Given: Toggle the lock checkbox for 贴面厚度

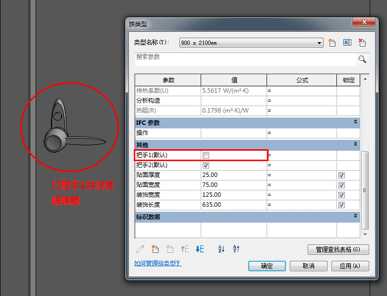Looking at the screenshot, I should point(341,176).
